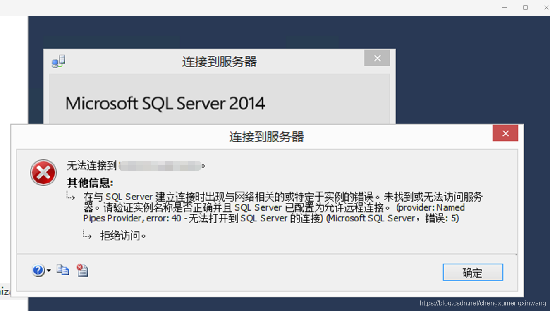The height and width of the screenshot is (311, 550).
Task: Click the arrow before the 拒绝访问 line
Action: 87,235
